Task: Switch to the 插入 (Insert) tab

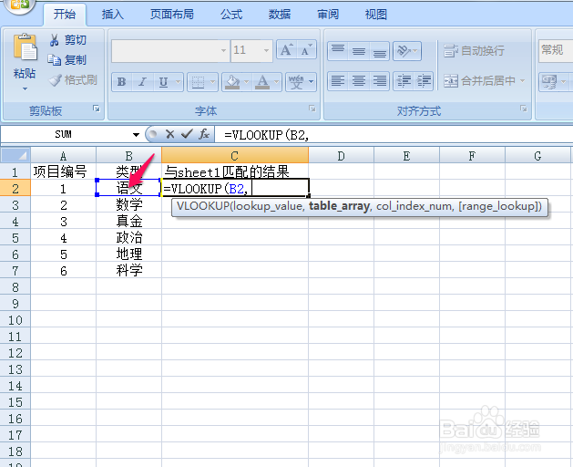Action: [113, 15]
